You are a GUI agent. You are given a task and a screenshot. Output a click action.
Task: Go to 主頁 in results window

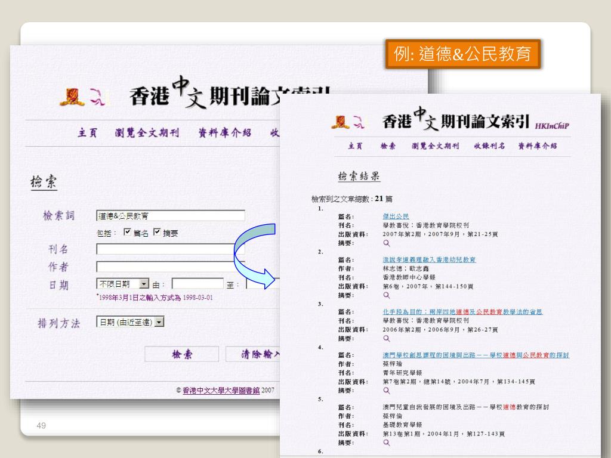click(x=355, y=146)
